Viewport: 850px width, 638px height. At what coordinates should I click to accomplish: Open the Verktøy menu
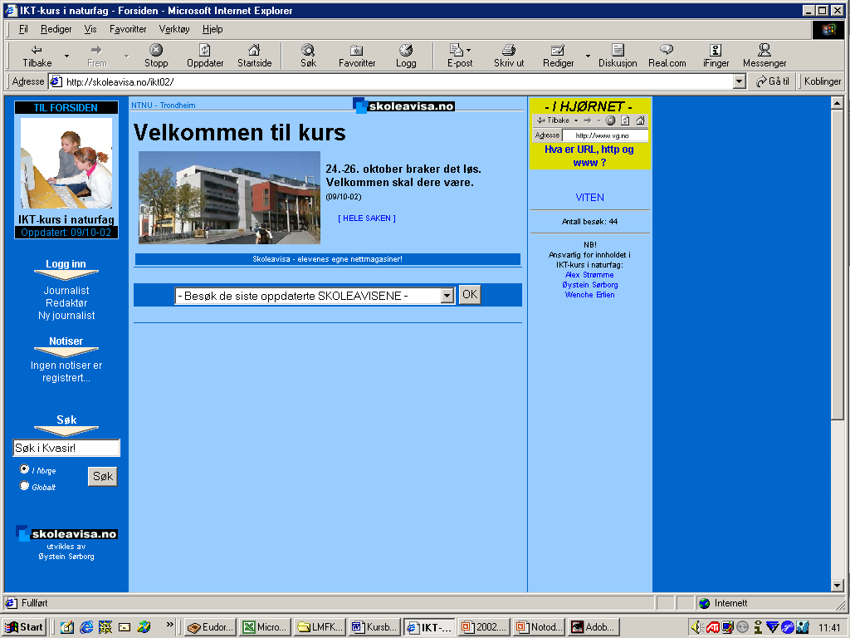pyautogui.click(x=174, y=29)
